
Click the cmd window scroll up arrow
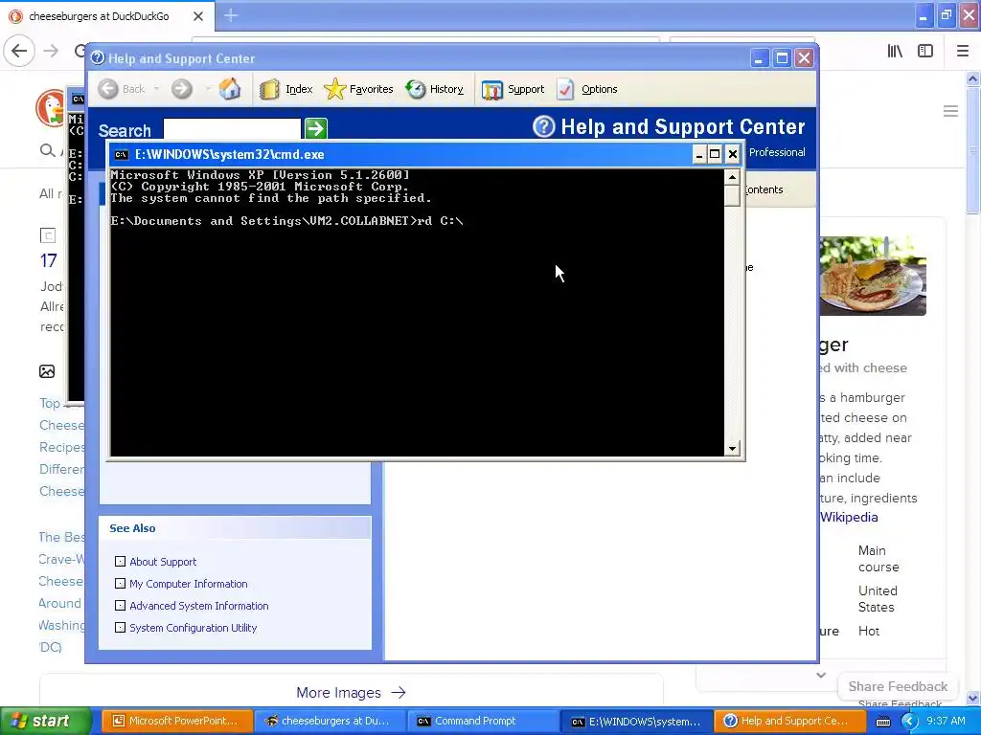(732, 177)
